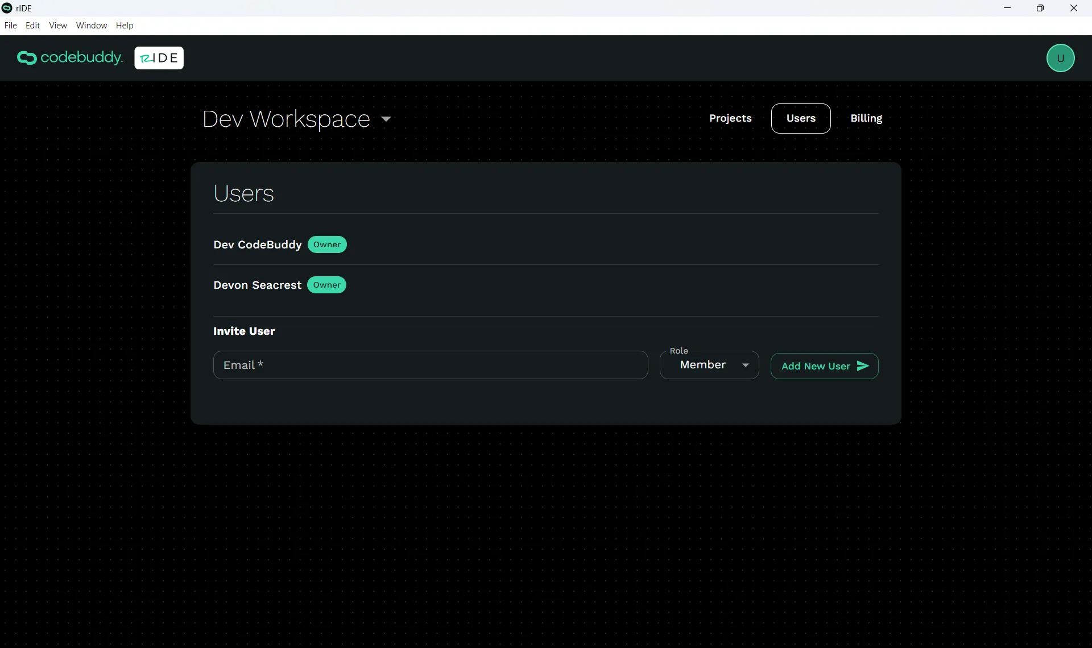This screenshot has height=648, width=1092.
Task: Click the rIDE badge in header
Action: coord(159,58)
